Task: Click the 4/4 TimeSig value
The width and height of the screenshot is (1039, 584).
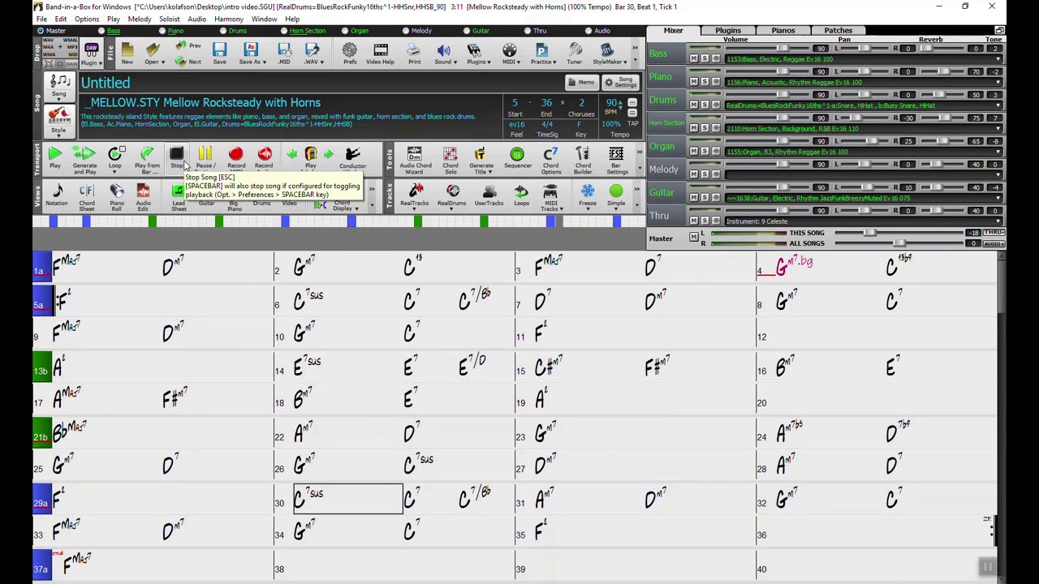Action: [x=547, y=124]
